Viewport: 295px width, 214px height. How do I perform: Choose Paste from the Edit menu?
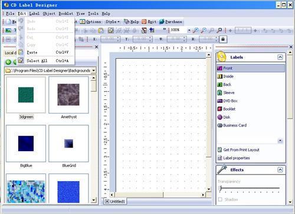coord(45,52)
